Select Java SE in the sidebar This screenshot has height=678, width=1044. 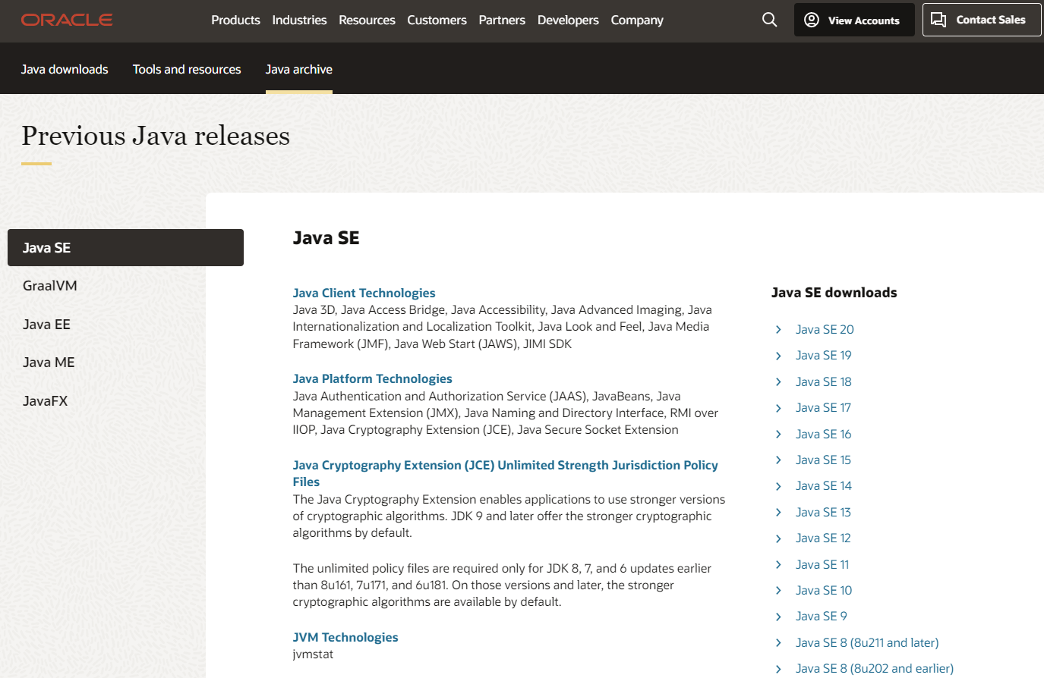pos(125,248)
